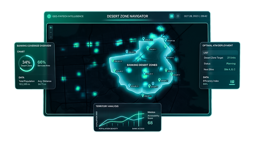
Task: Click the vertical marker line in the Territory chart
Action: (139, 119)
